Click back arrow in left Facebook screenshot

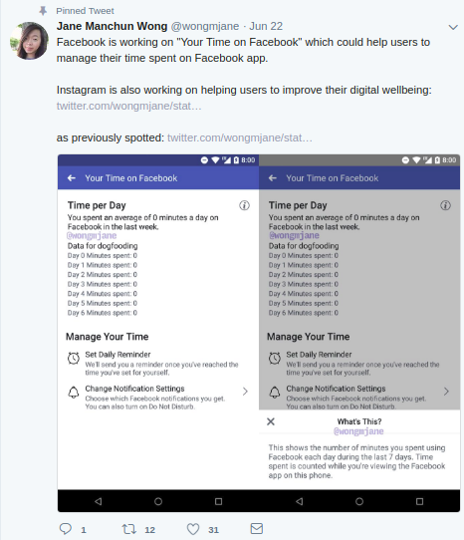click(72, 178)
